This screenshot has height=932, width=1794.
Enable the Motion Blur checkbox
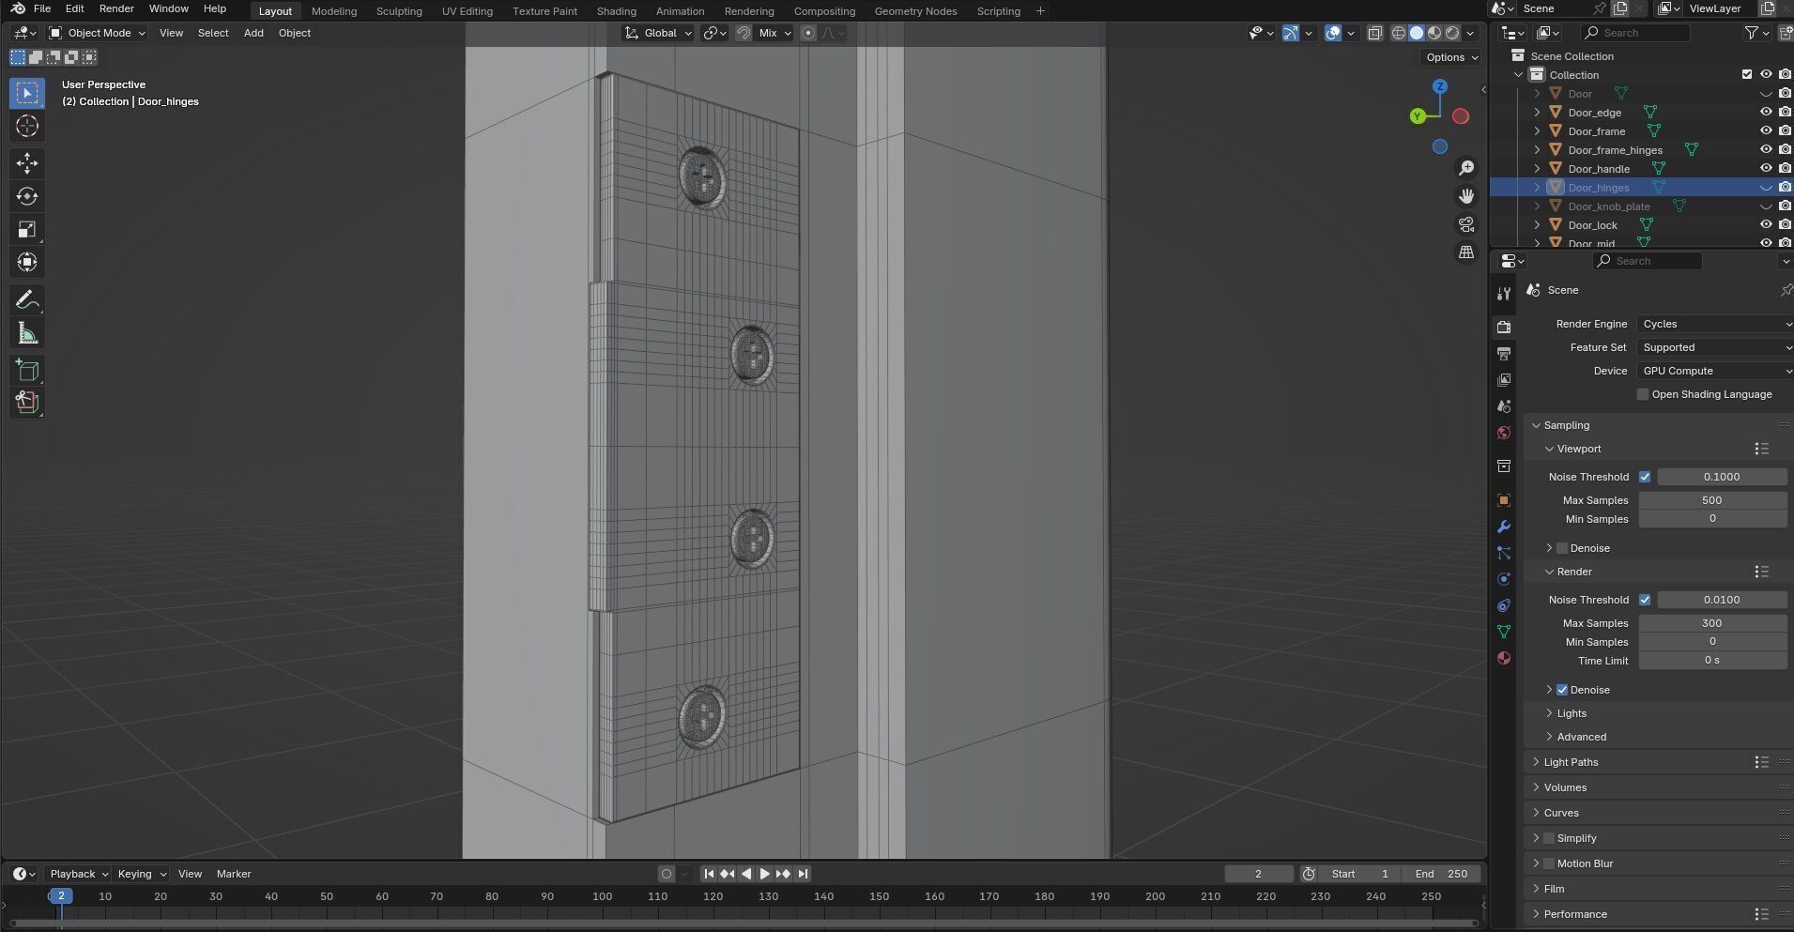coord(1549,863)
